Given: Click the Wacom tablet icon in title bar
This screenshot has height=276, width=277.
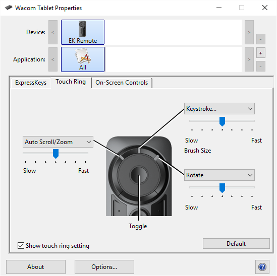Looking at the screenshot, I should (8, 8).
